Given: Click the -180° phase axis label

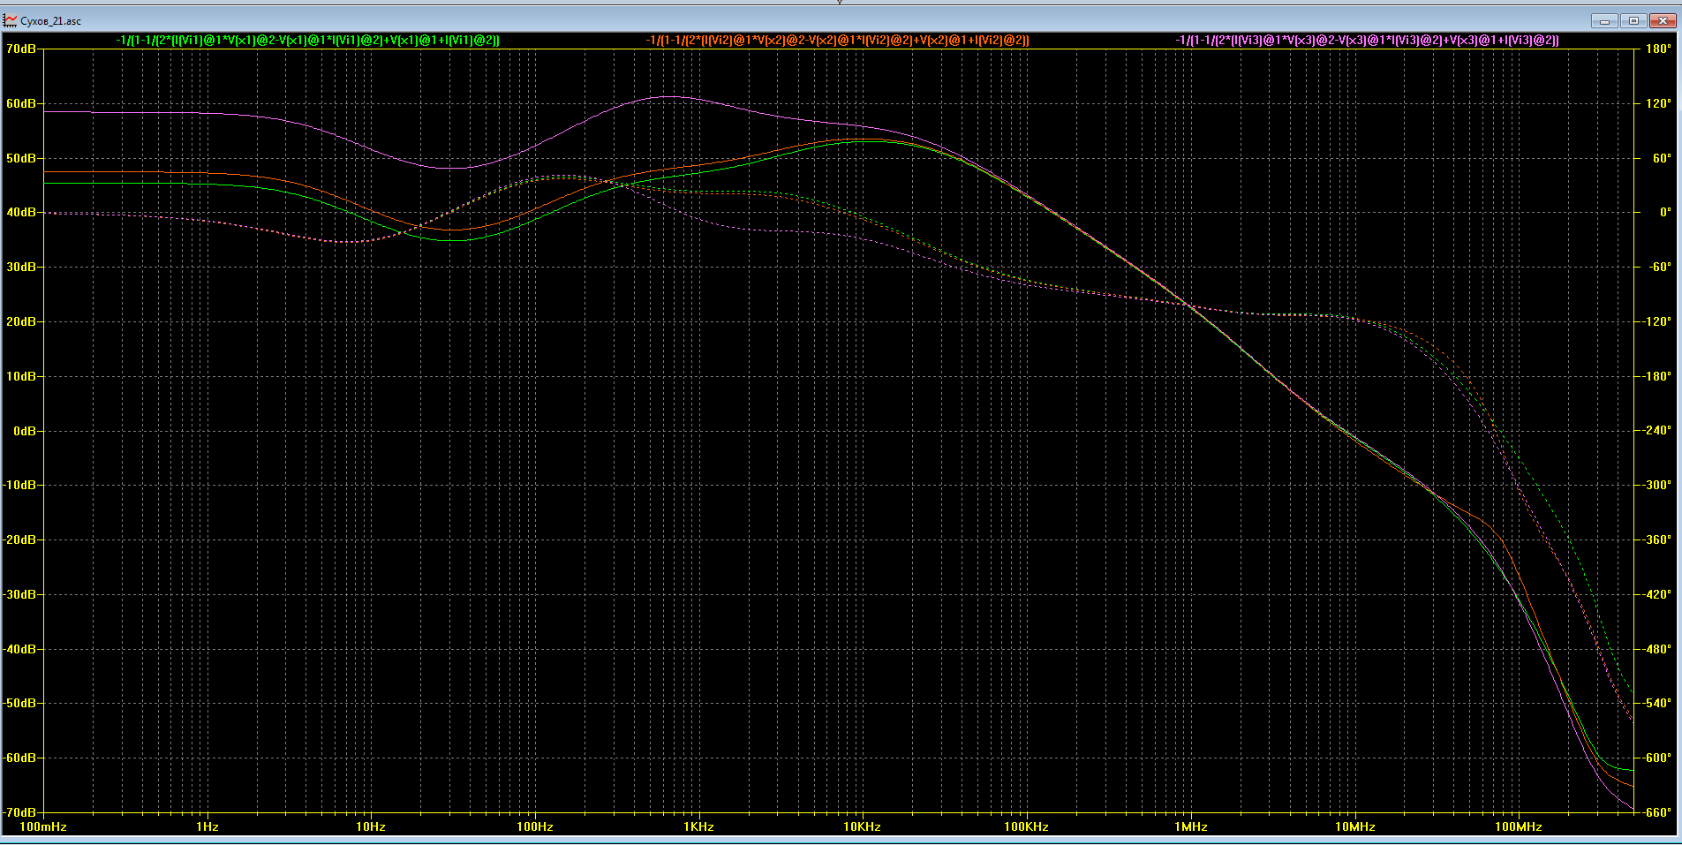Looking at the screenshot, I should 1656,376.
